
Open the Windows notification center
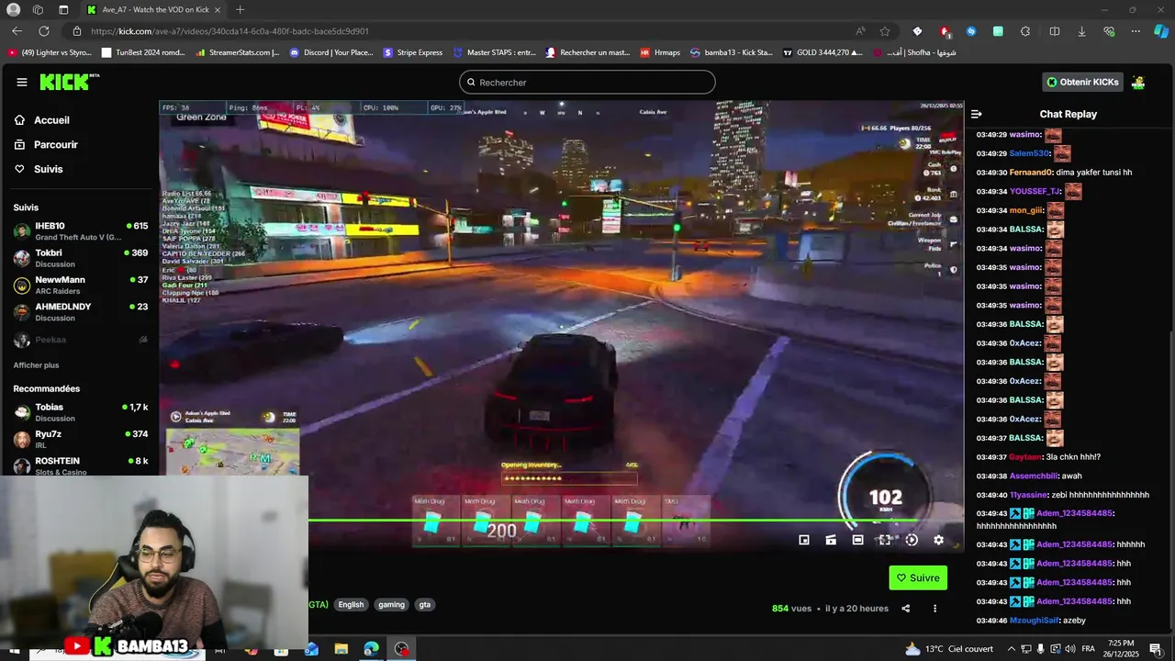click(x=1156, y=649)
